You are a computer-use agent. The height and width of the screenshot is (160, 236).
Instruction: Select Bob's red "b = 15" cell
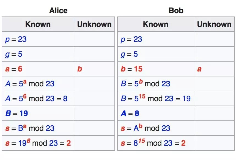coord(132,69)
